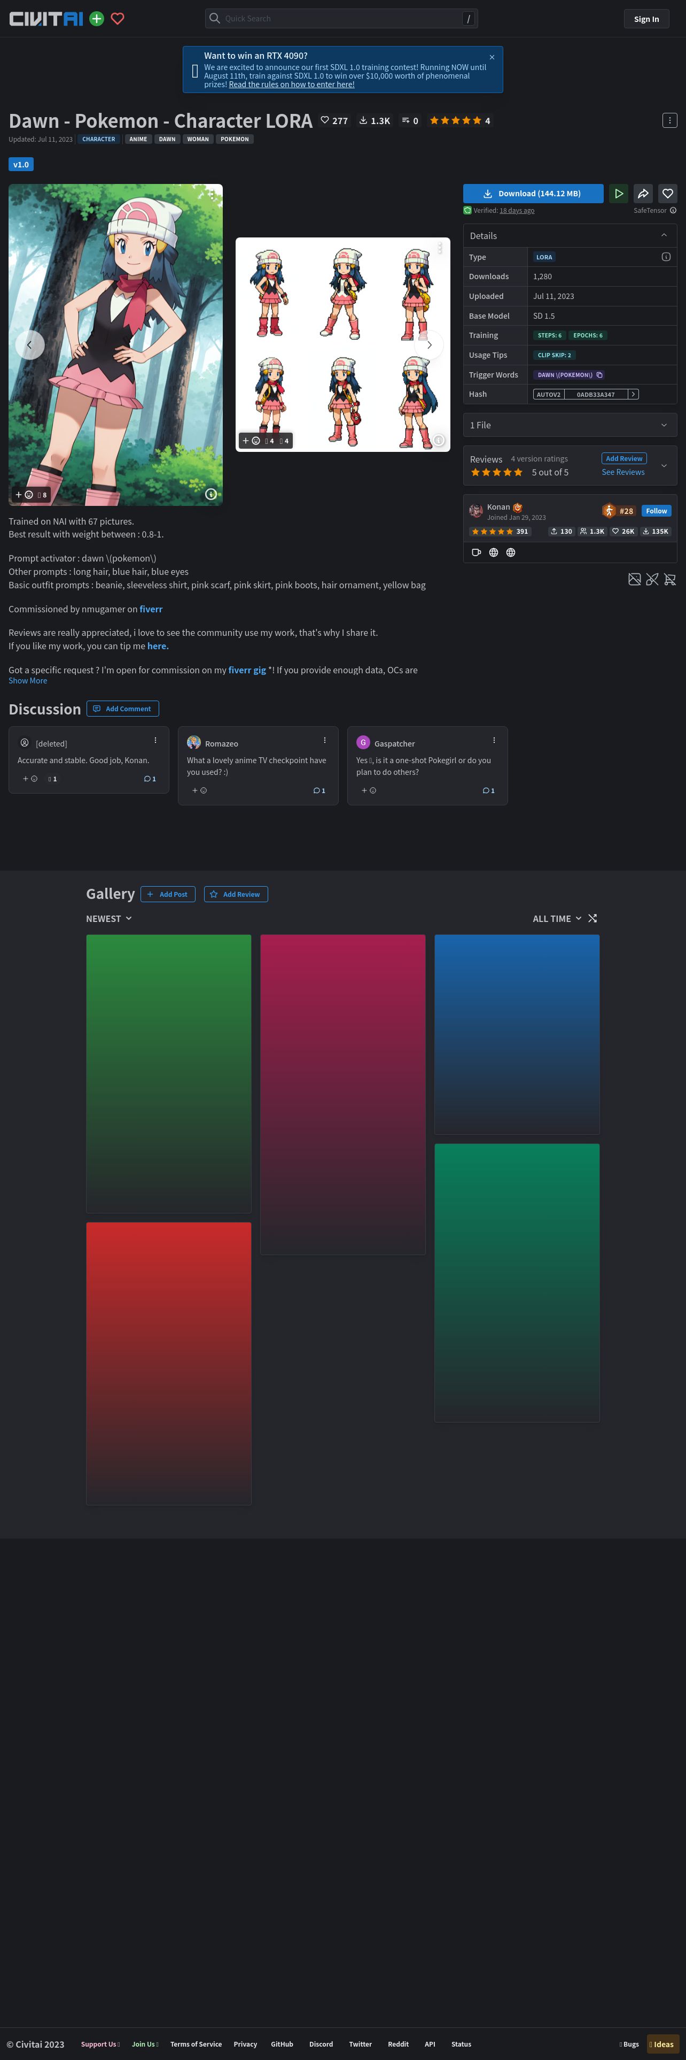
Task: Open the '18 days ago' verified link
Action: tap(517, 211)
